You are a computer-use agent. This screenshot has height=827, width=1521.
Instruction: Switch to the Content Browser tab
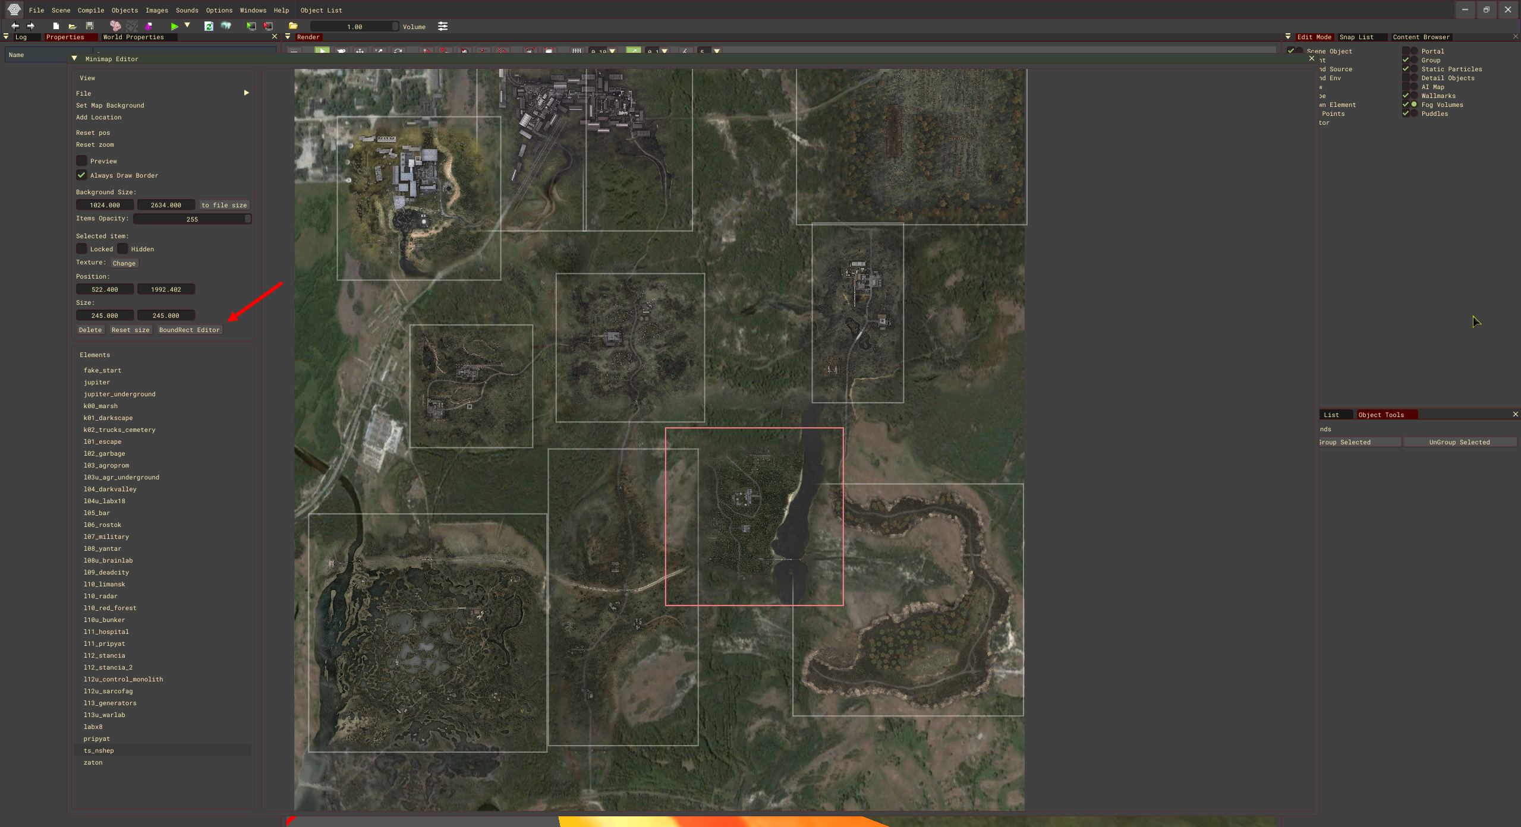tap(1421, 37)
